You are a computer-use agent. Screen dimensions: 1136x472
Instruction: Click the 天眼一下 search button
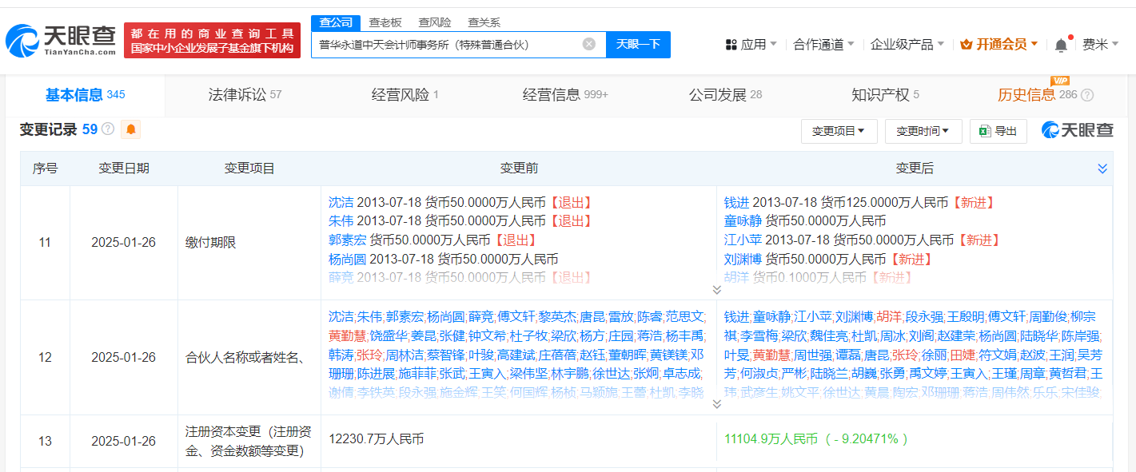point(638,45)
